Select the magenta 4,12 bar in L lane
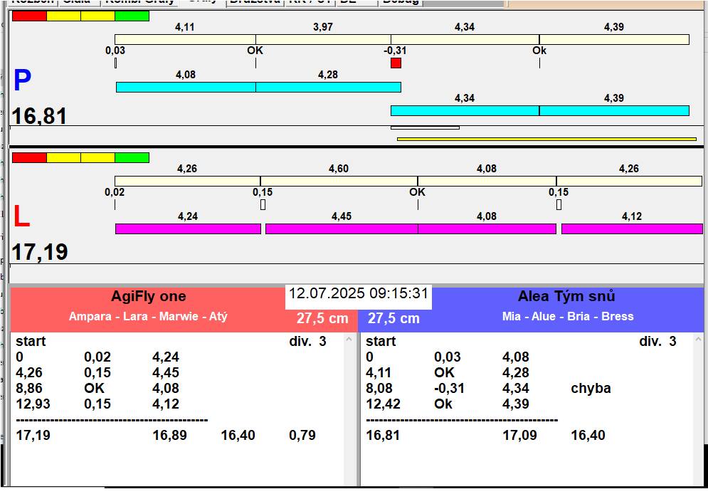 click(631, 229)
